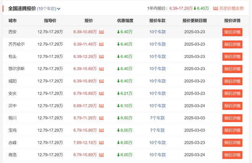Open 10个车款 link in 赤峰 row
The height and width of the screenshot is (163, 252).
(x=157, y=143)
